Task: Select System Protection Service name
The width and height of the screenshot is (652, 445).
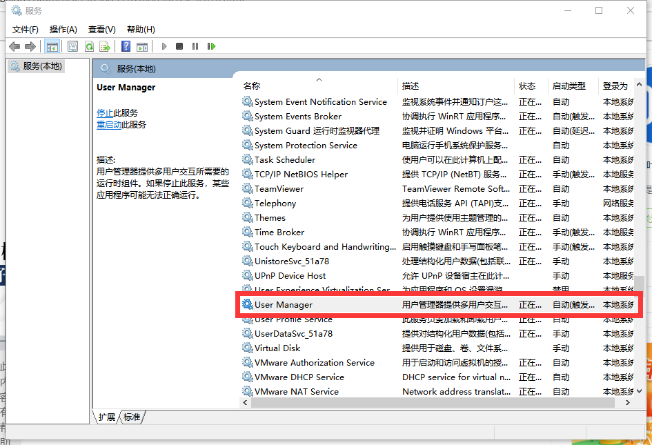Action: (x=306, y=145)
